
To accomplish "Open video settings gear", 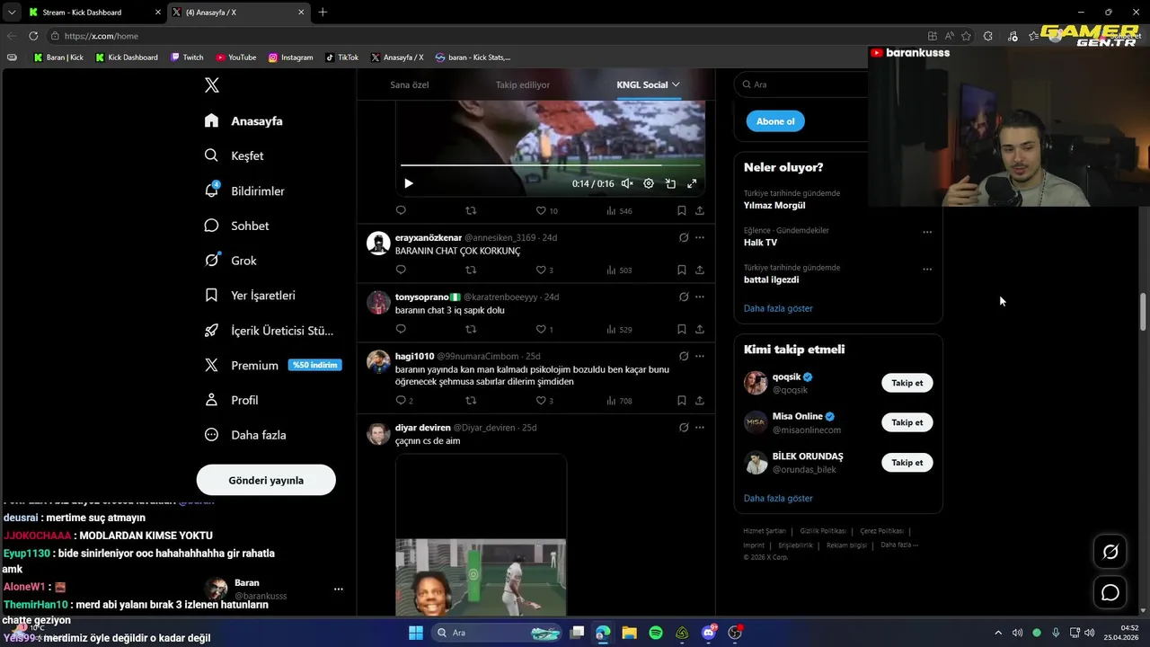I will 649,183.
